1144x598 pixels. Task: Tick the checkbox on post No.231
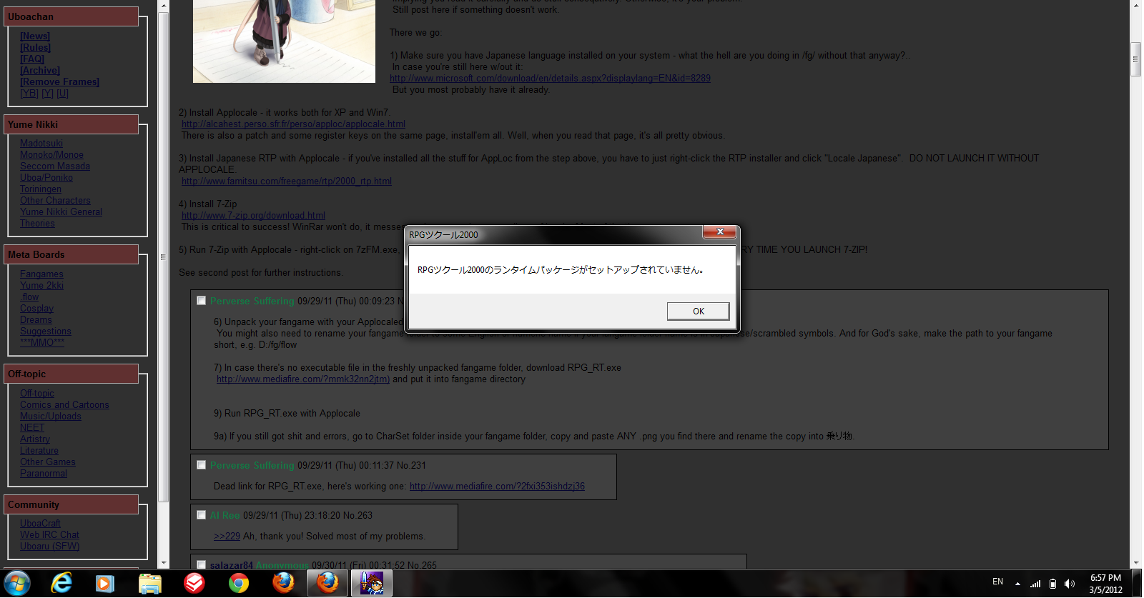click(x=201, y=465)
